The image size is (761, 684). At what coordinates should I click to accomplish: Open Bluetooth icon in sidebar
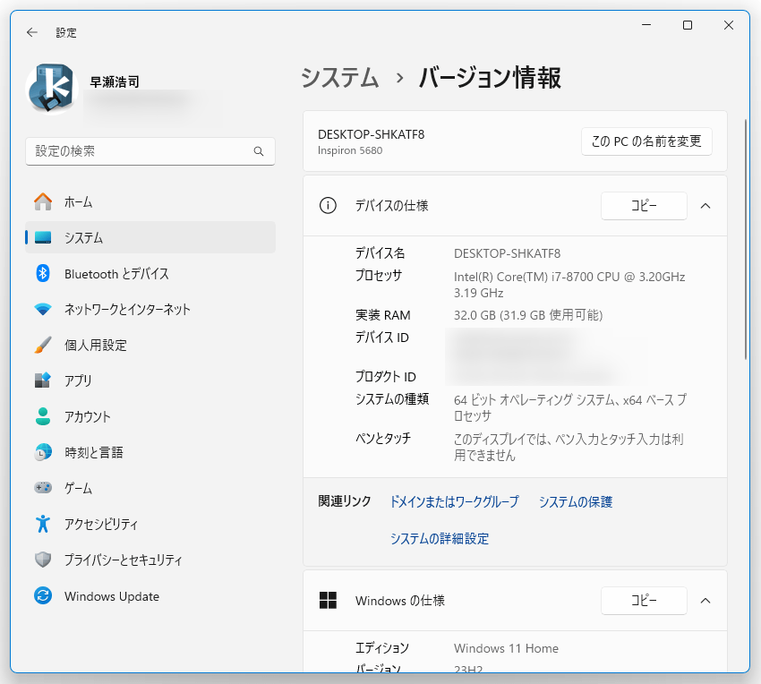(x=43, y=273)
